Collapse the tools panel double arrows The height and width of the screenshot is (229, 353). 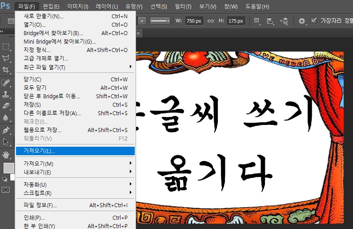[x=2, y=31]
